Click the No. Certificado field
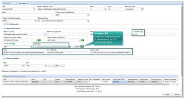 click(x=67, y=53)
